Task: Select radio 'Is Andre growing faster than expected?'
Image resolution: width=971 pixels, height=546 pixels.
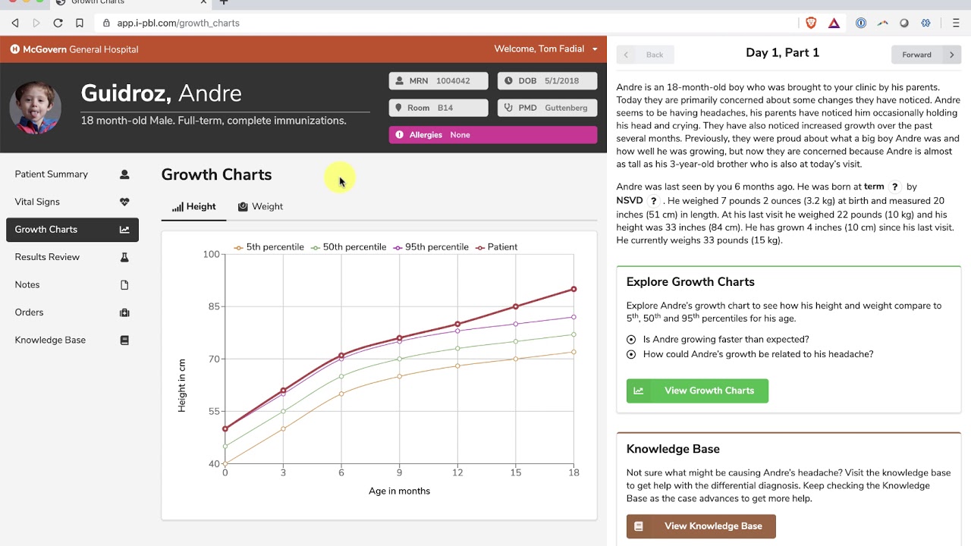Action: tap(631, 339)
